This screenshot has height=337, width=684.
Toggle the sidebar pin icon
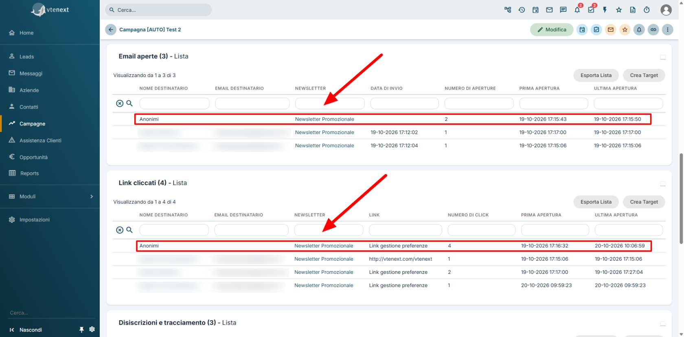[x=81, y=330]
